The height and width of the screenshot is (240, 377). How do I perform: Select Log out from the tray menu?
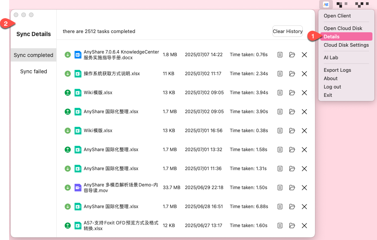(x=332, y=87)
